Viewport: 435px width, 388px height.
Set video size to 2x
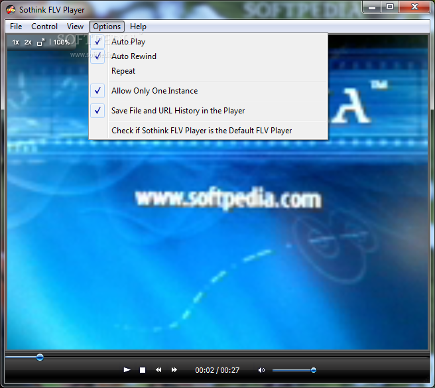[x=28, y=42]
